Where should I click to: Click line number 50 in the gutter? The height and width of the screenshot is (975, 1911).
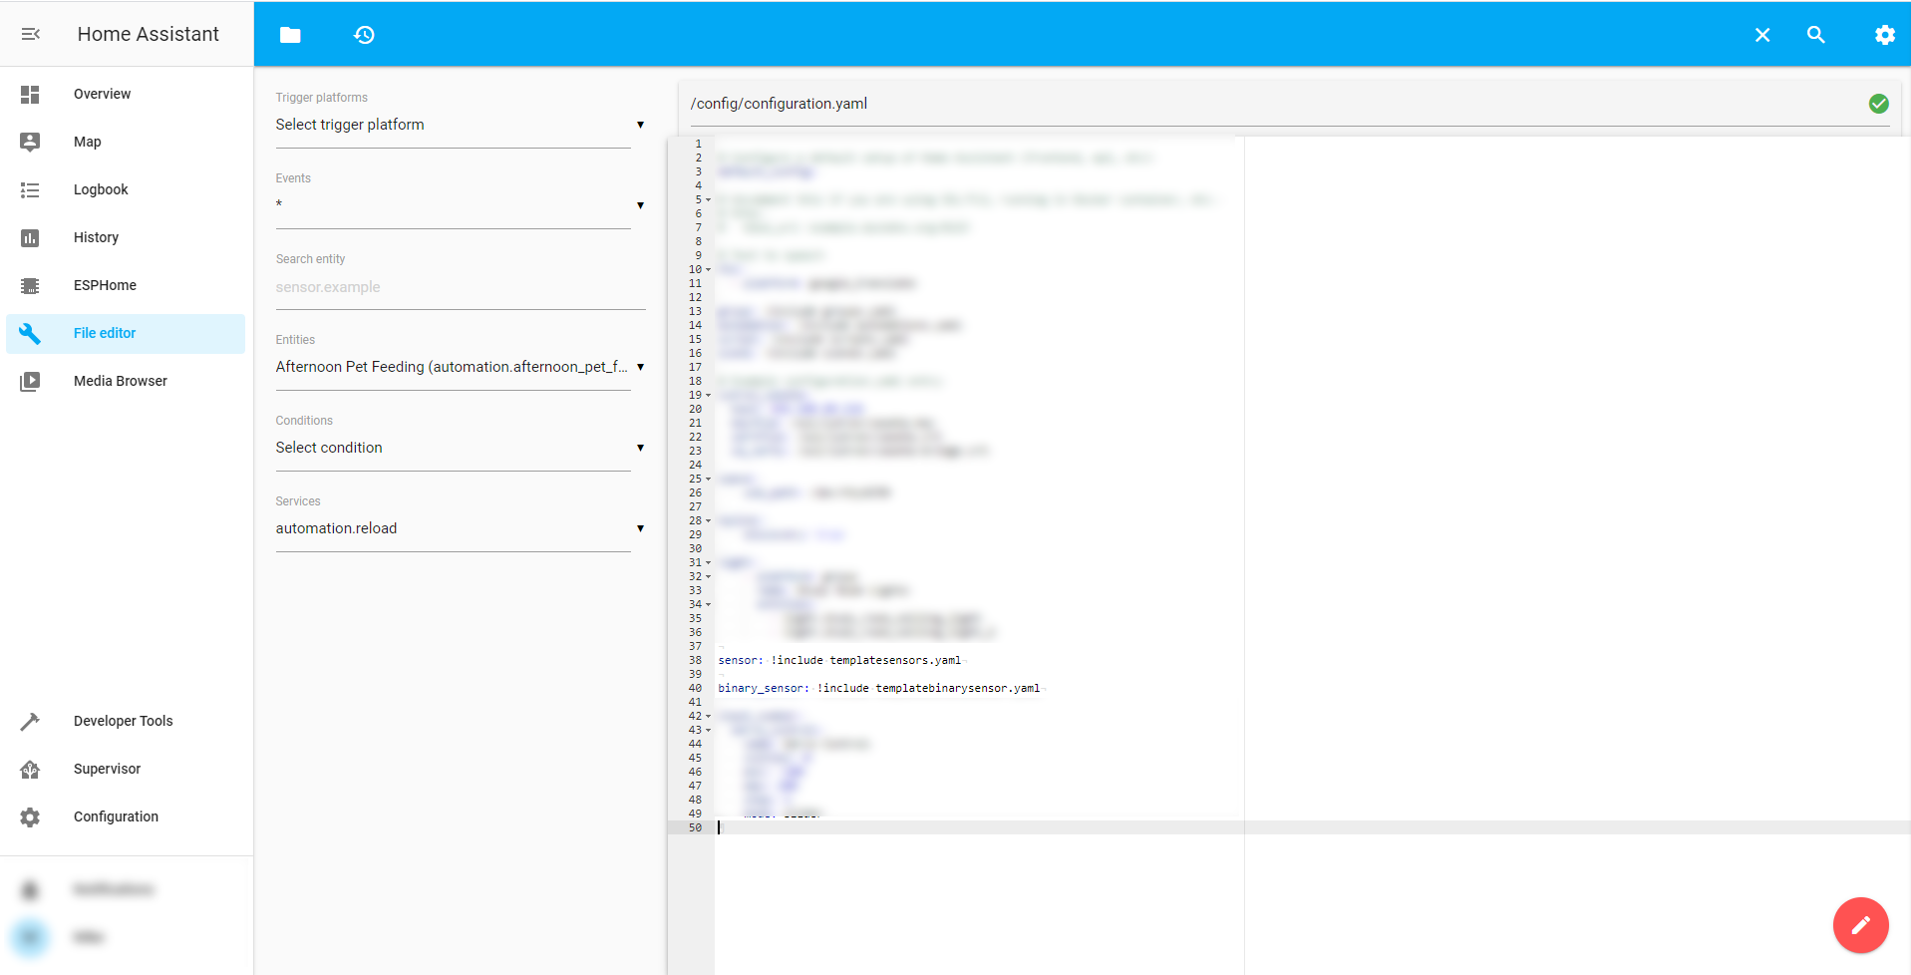click(695, 827)
